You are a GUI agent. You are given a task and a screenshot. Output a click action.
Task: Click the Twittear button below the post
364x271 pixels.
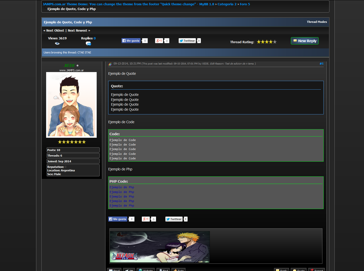tap(174, 219)
